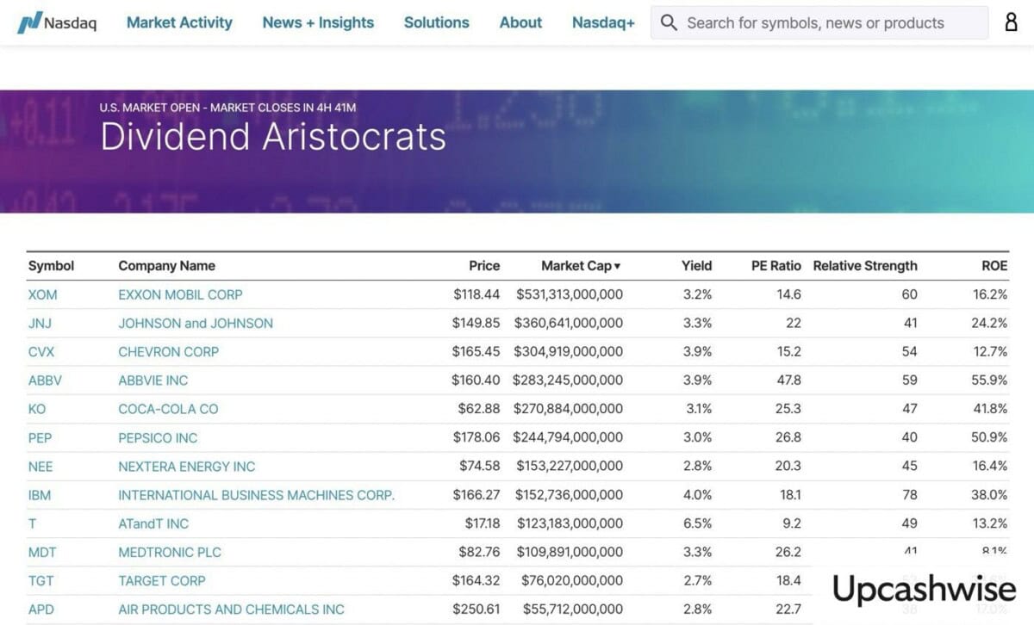Select price value $149.85
The image size is (1034, 625).
click(x=477, y=323)
